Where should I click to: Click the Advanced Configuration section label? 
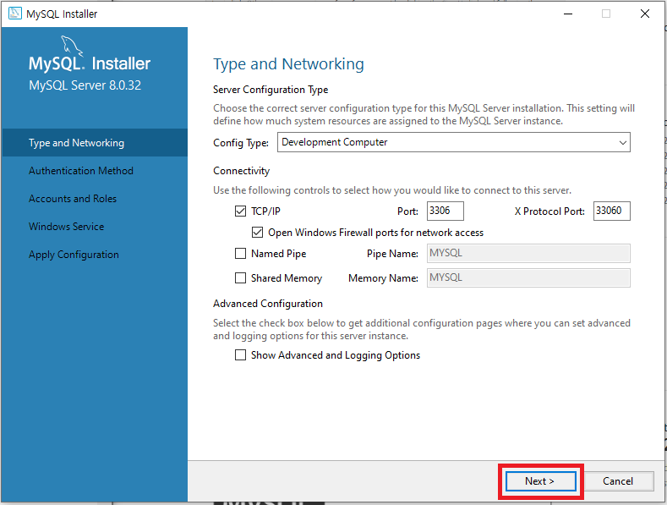268,304
